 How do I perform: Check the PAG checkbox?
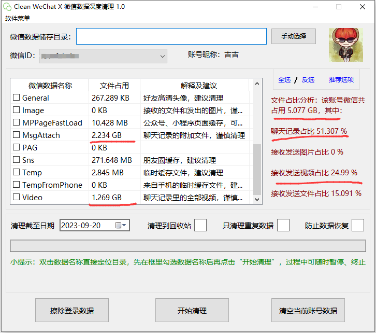click(x=16, y=147)
